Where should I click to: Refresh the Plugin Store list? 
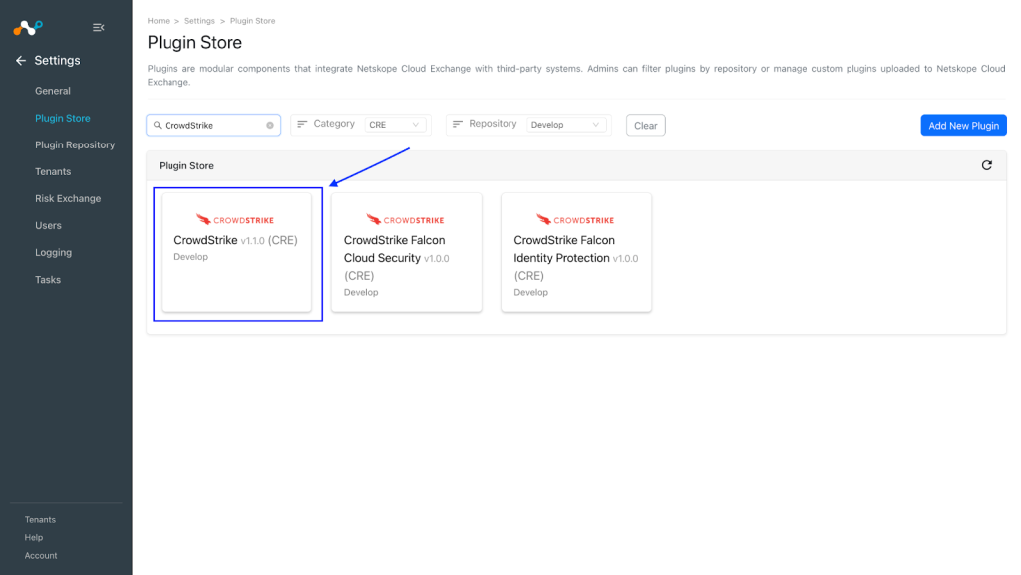(x=986, y=165)
